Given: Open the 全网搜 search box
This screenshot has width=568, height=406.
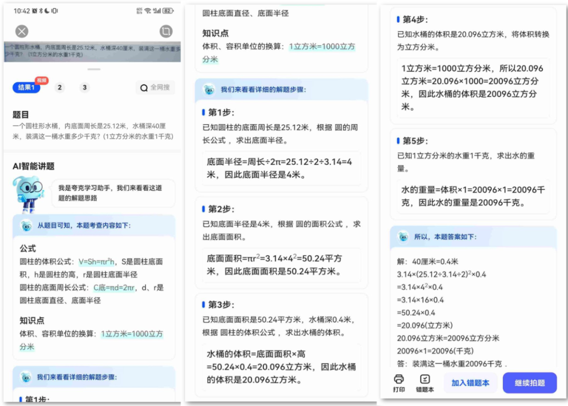Looking at the screenshot, I should click(155, 88).
